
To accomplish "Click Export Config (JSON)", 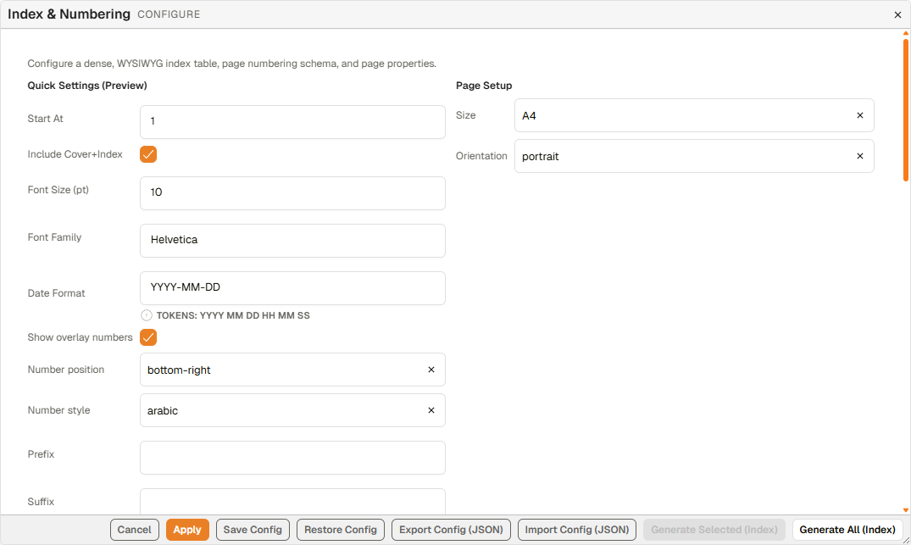I will (451, 530).
